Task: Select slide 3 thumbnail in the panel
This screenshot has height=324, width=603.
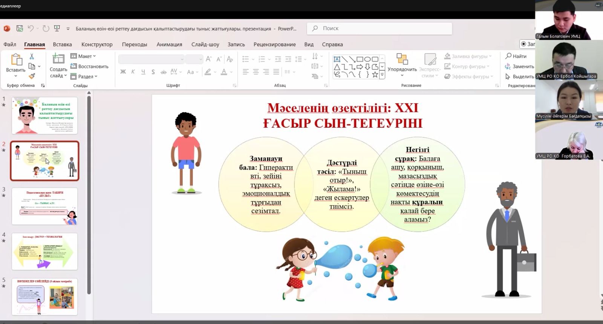Action: (44, 206)
